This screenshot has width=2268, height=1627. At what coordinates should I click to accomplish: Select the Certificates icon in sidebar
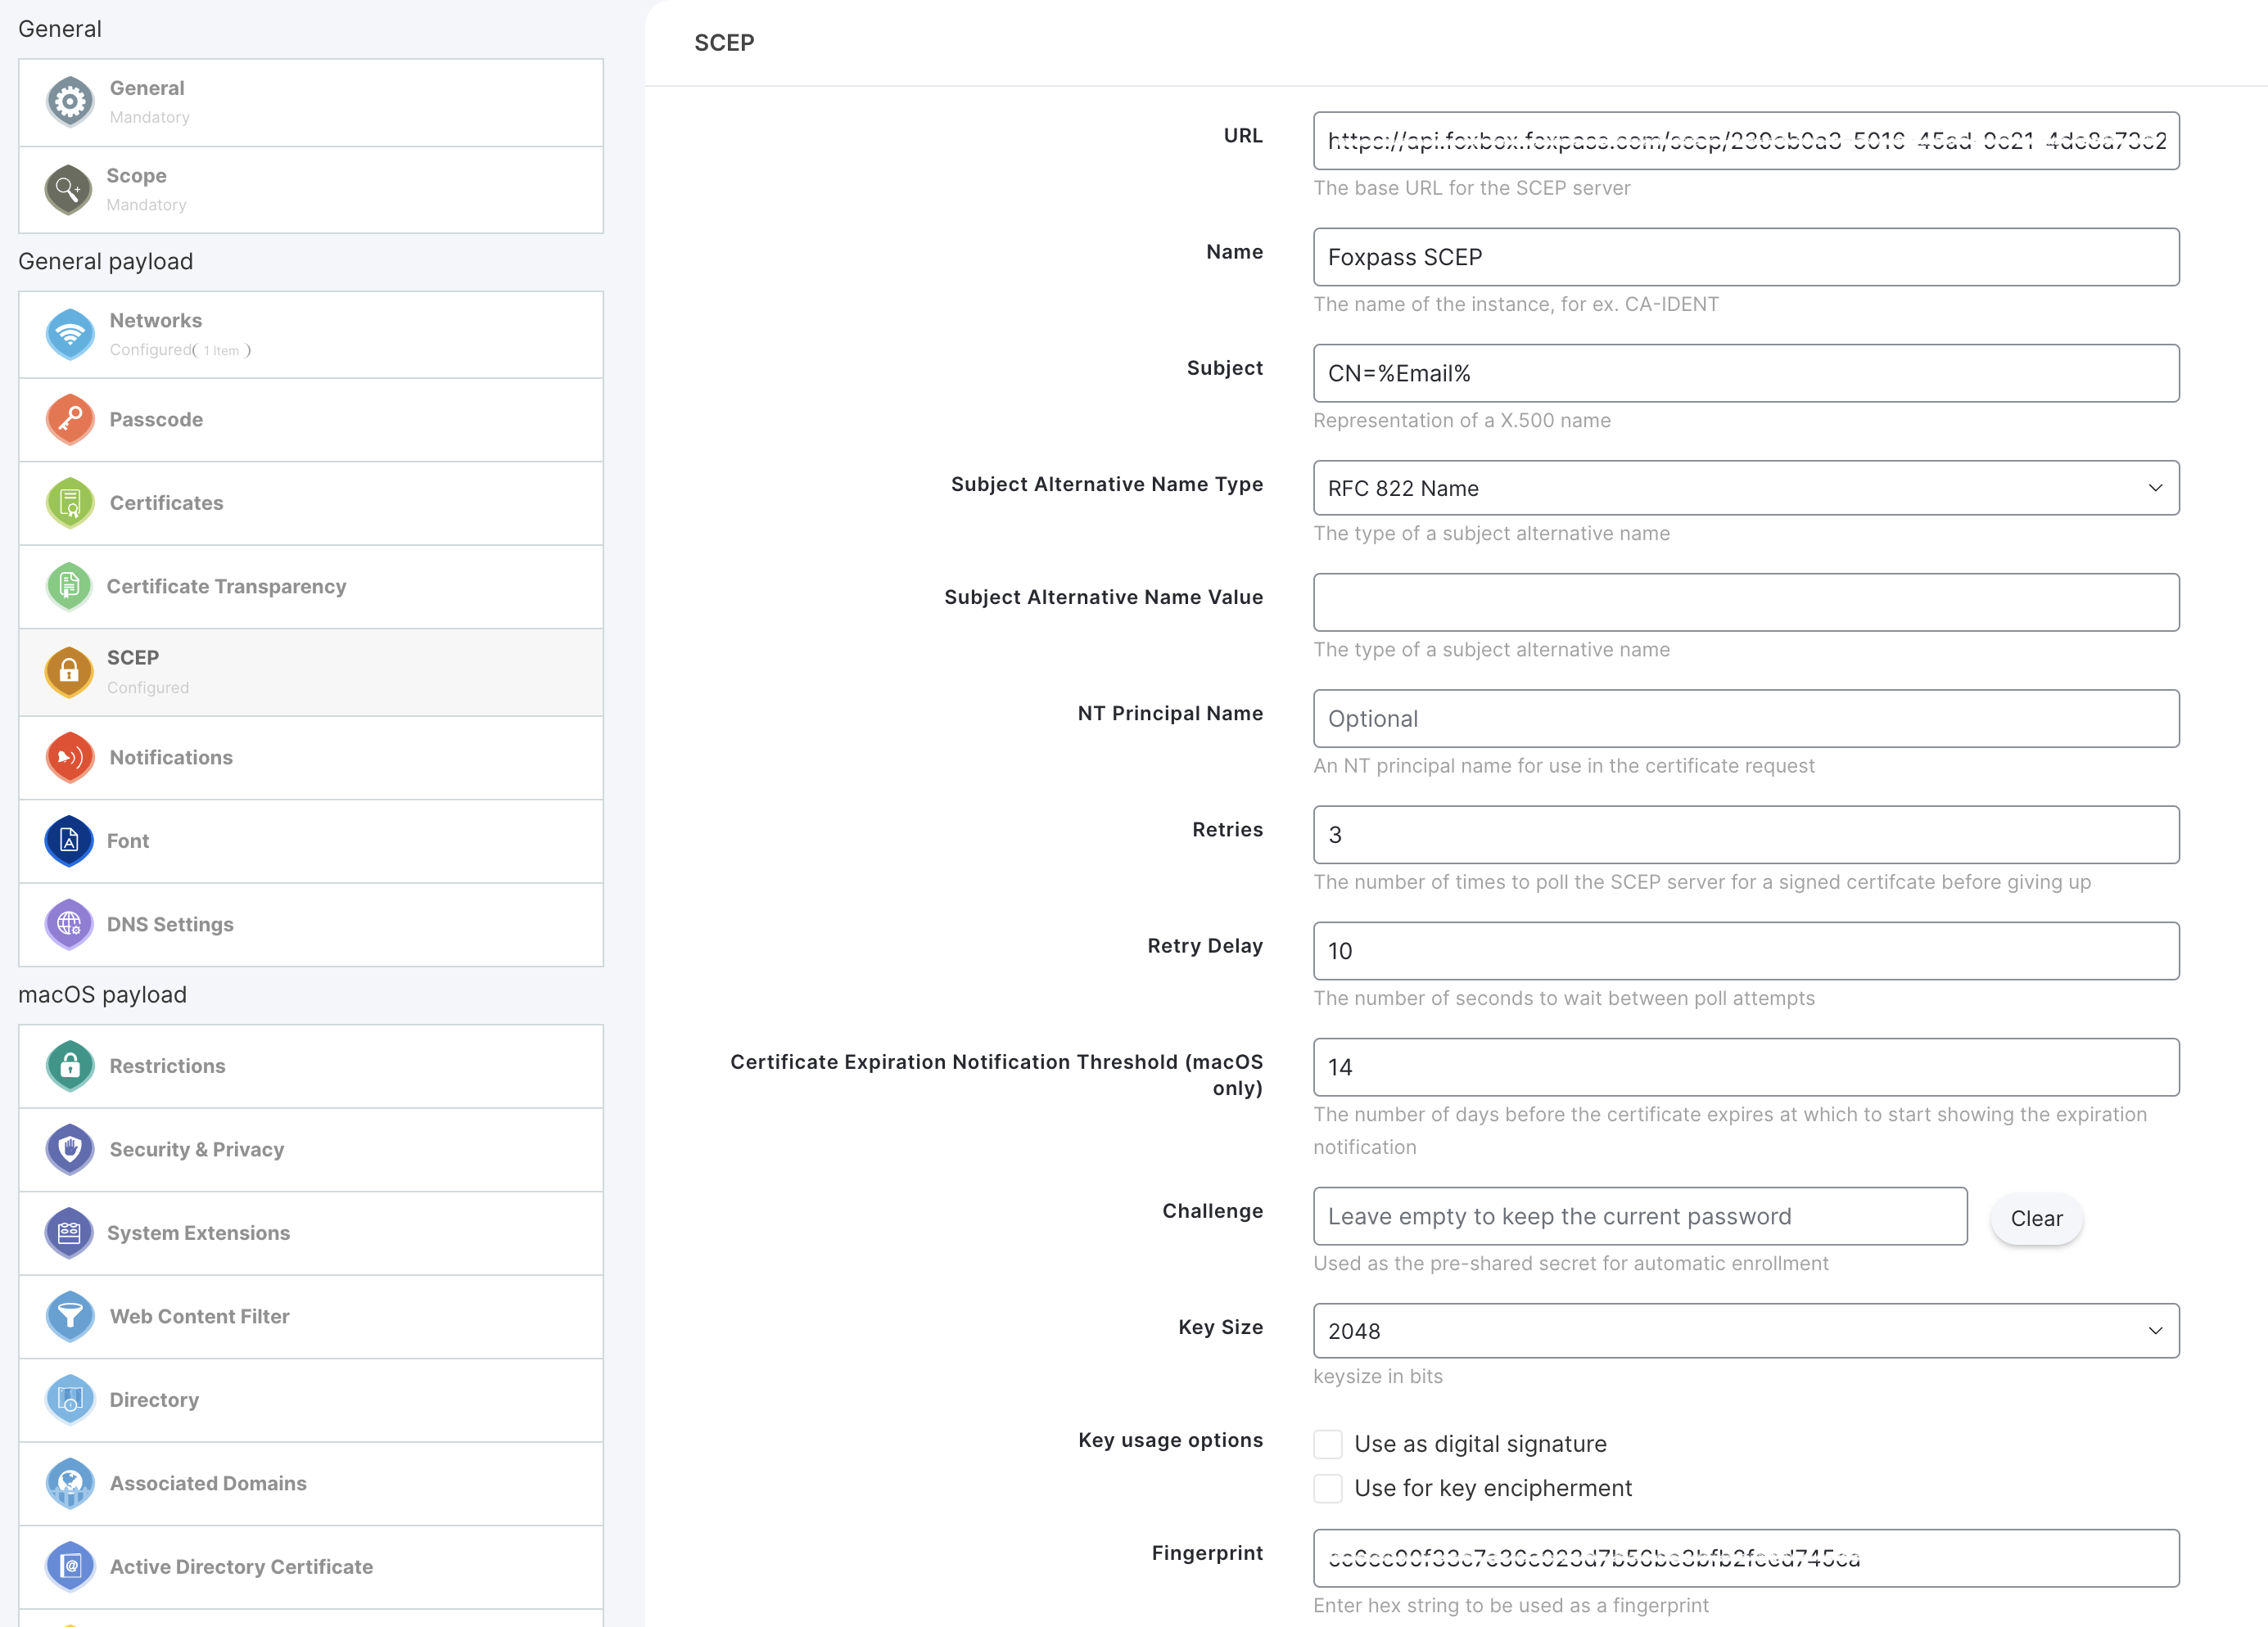pyautogui.click(x=67, y=502)
